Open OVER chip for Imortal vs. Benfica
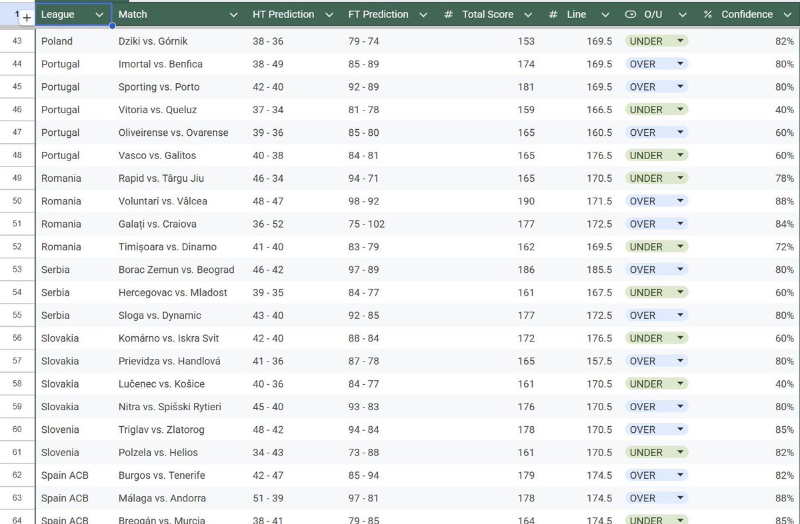The height and width of the screenshot is (524, 800). pos(657,64)
